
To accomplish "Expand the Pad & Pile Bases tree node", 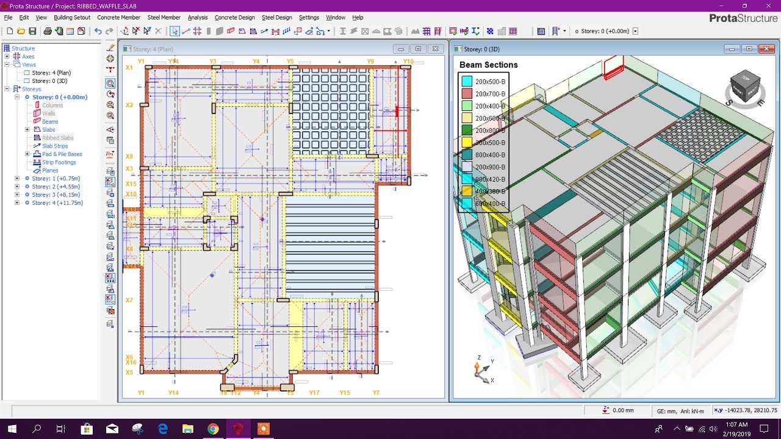I will point(26,154).
